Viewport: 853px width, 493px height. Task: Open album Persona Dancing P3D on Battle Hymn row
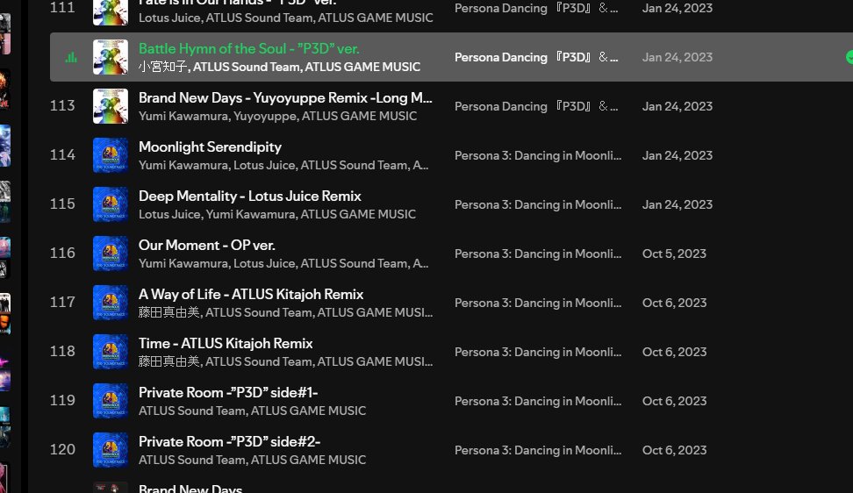coord(536,57)
